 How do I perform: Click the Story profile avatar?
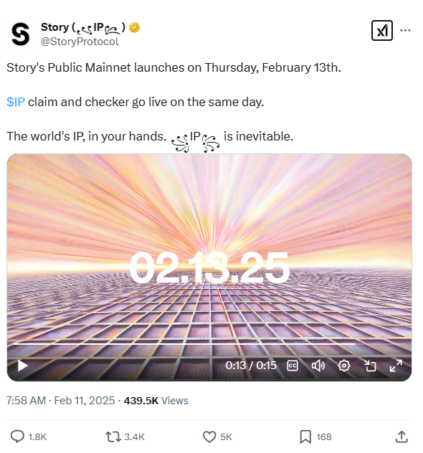(x=20, y=34)
